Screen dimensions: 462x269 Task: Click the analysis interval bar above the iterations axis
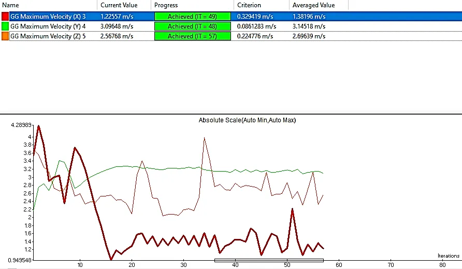269,260
